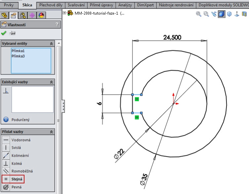This screenshot has height=194, width=249.
Task: Confirm with the green checkmark OK
Action: click(4, 33)
